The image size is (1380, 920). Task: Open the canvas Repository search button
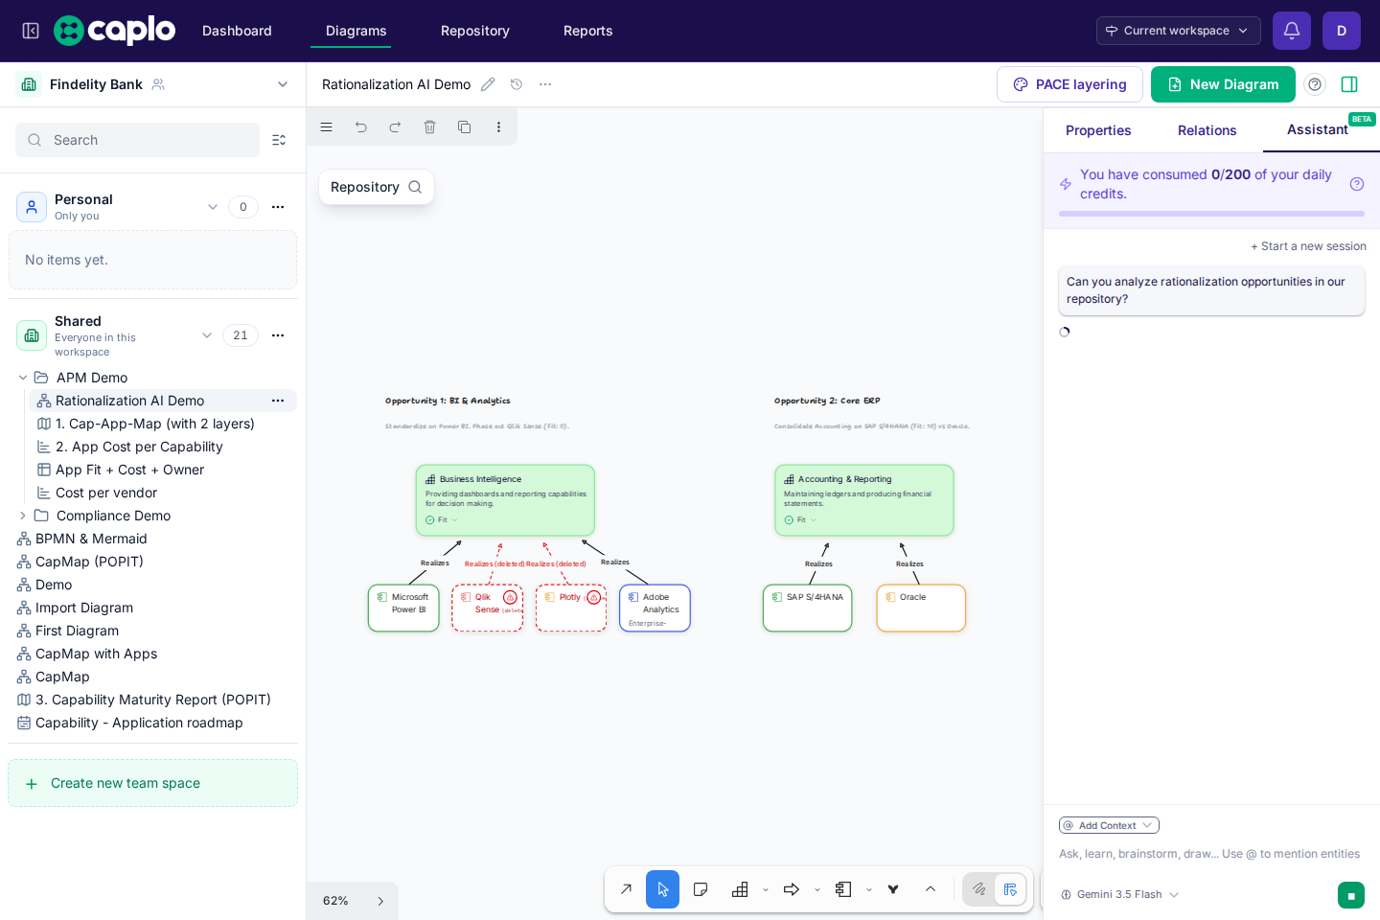(377, 187)
